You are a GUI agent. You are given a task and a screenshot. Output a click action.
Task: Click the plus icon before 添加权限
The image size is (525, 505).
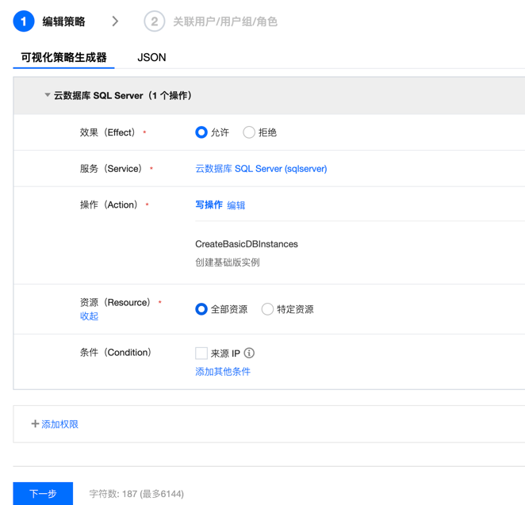pyautogui.click(x=35, y=424)
